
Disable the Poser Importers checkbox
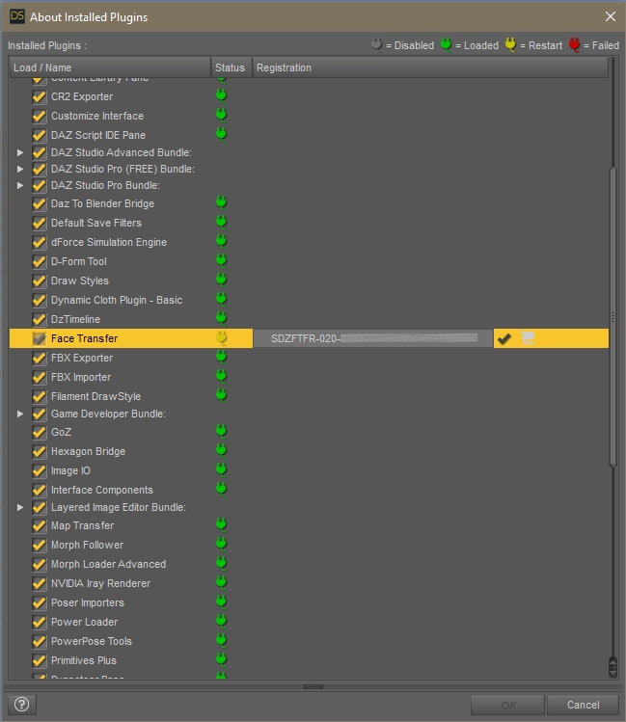point(40,602)
